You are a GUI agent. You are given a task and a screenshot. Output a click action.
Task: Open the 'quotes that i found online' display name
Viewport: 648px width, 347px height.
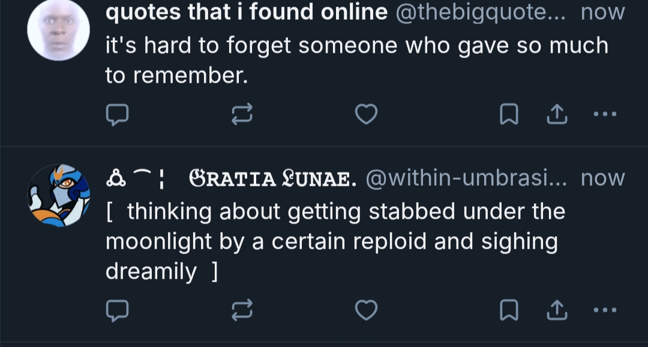tap(246, 12)
